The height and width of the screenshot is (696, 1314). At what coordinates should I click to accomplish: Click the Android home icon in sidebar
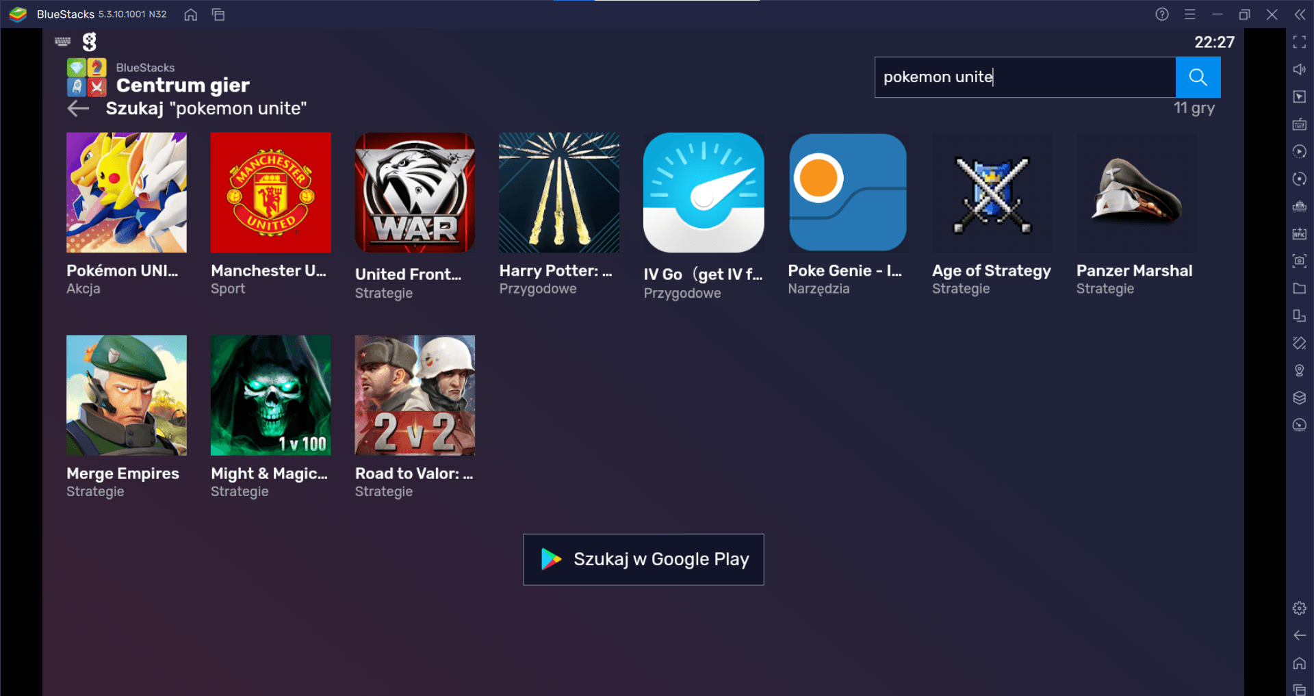pyautogui.click(x=1299, y=662)
